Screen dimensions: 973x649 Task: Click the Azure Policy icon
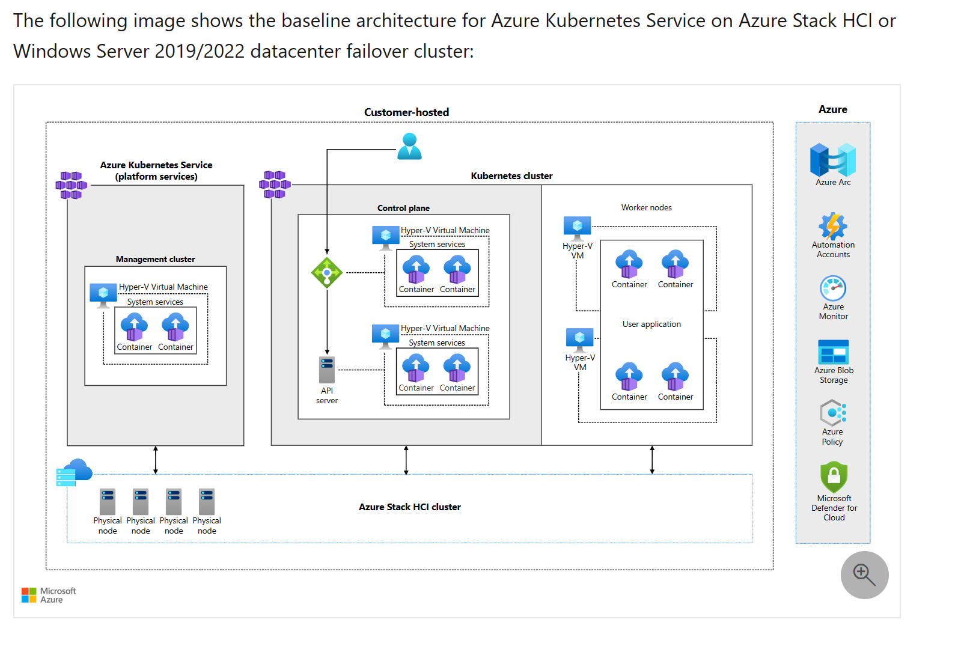pyautogui.click(x=833, y=413)
